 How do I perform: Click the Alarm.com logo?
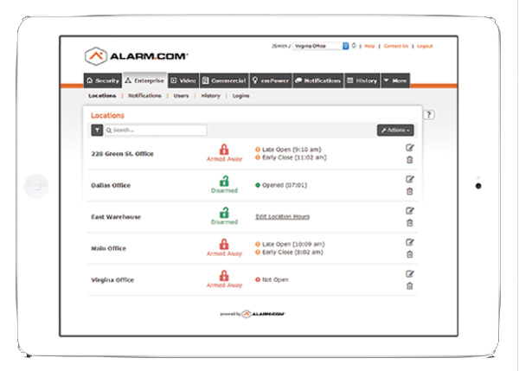click(136, 56)
